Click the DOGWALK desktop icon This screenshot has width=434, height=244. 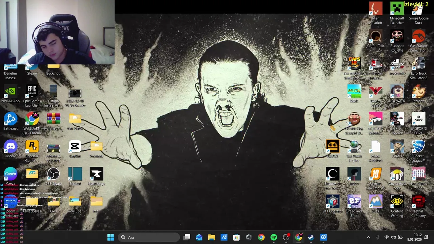click(x=397, y=94)
